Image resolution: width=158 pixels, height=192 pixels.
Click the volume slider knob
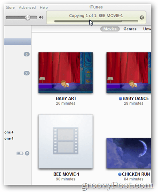[28, 17]
